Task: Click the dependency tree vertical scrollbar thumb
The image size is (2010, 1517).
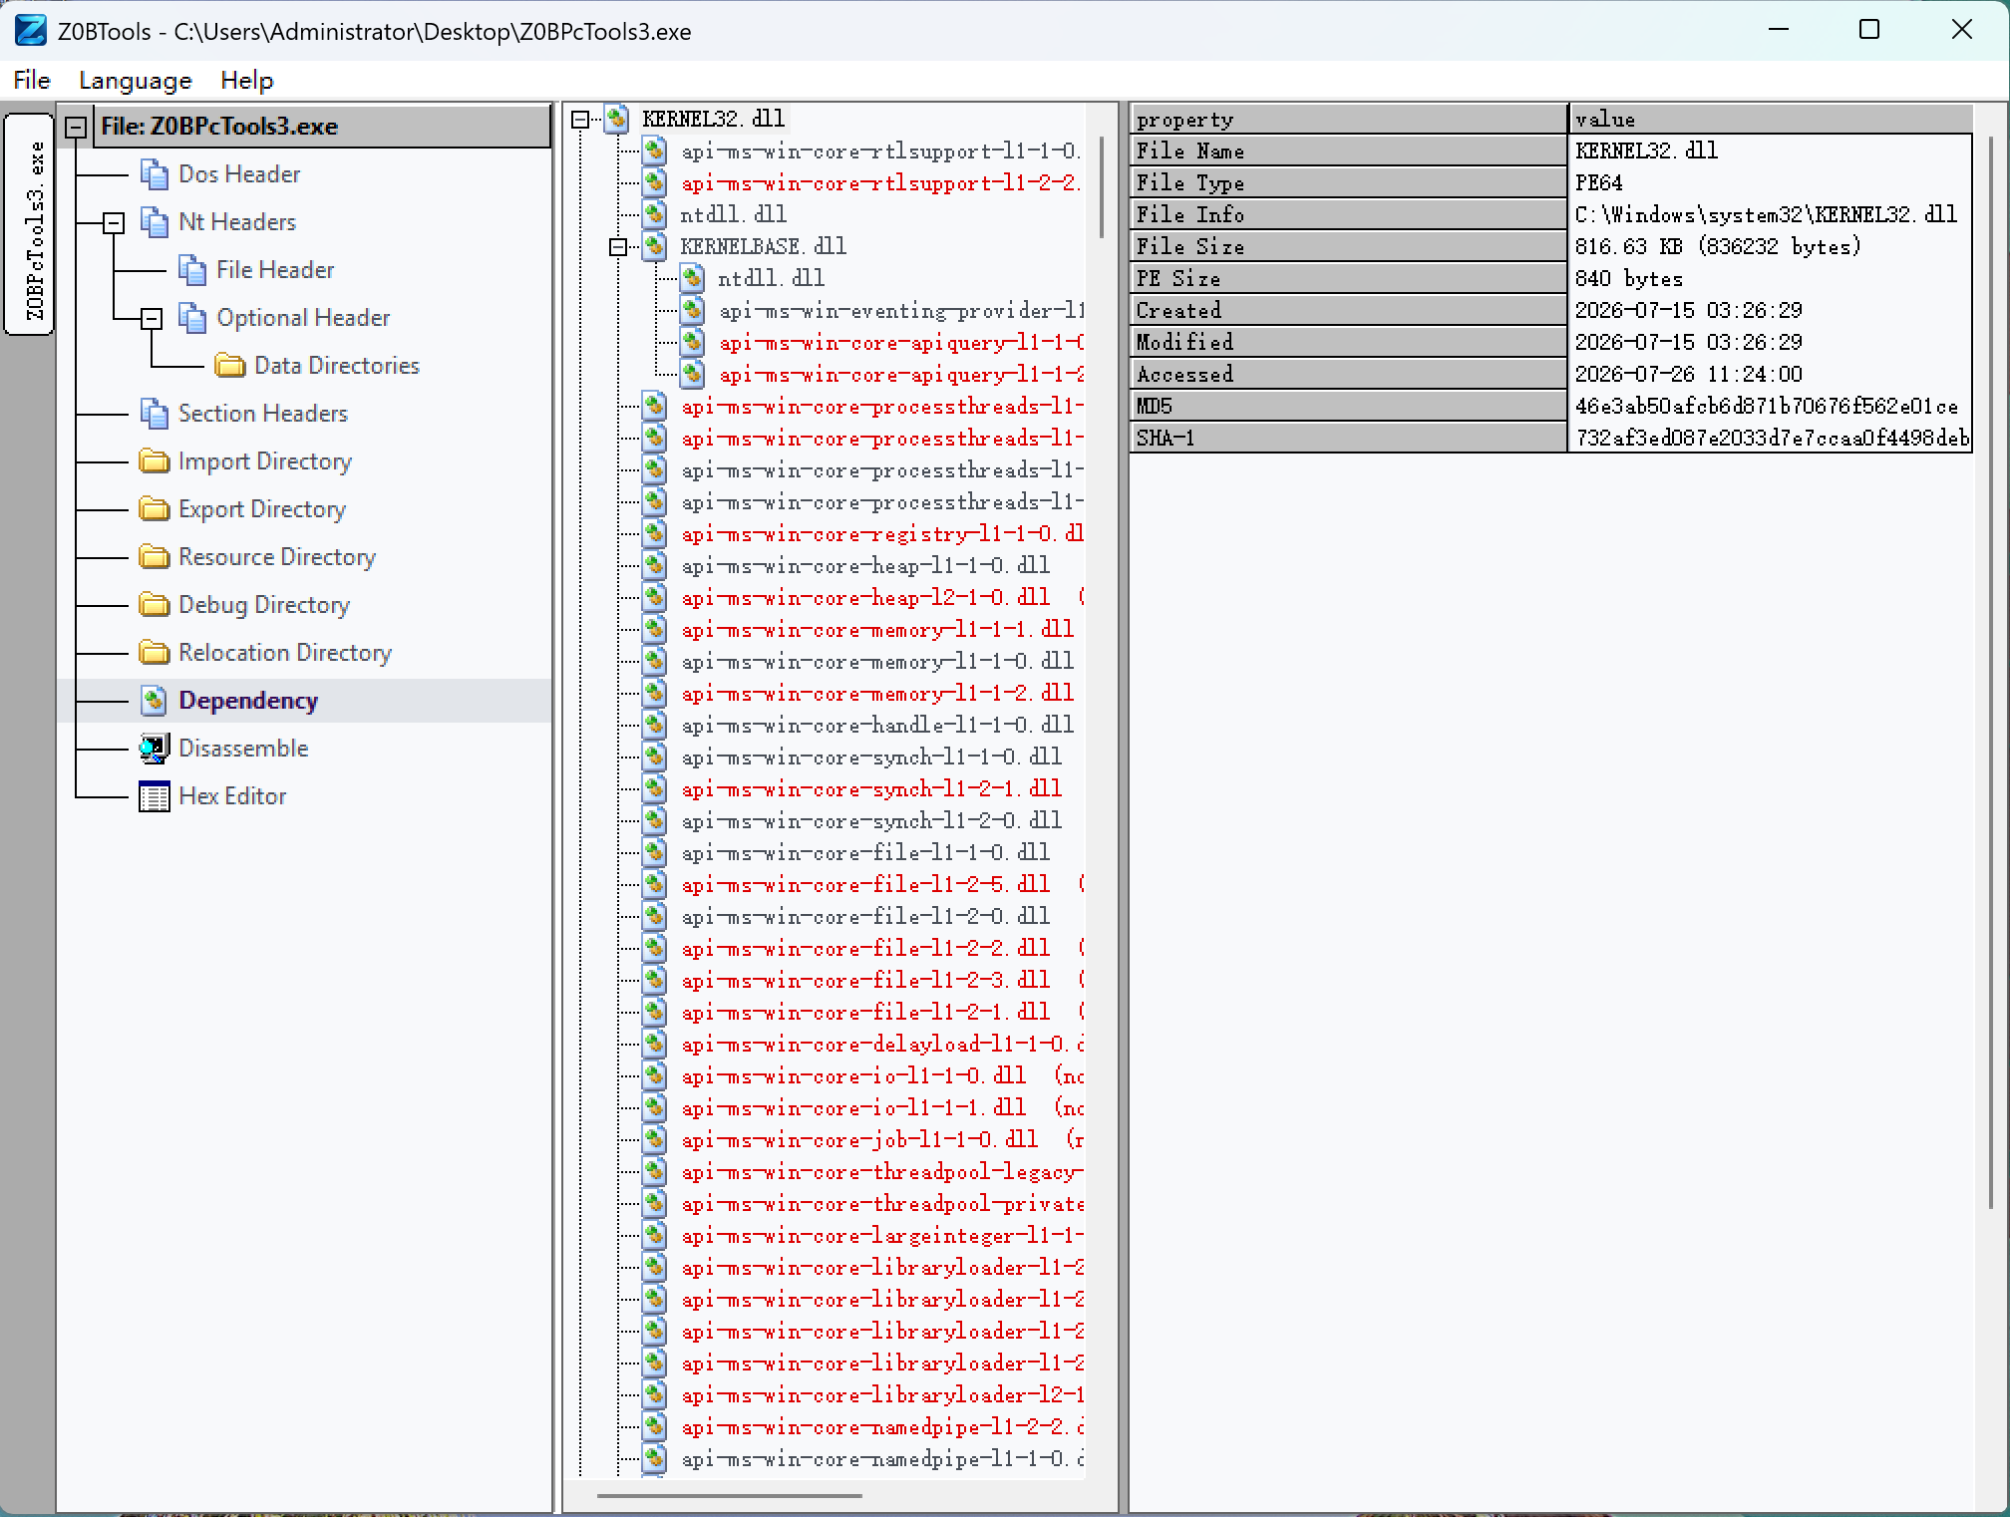Action: 1102,187
